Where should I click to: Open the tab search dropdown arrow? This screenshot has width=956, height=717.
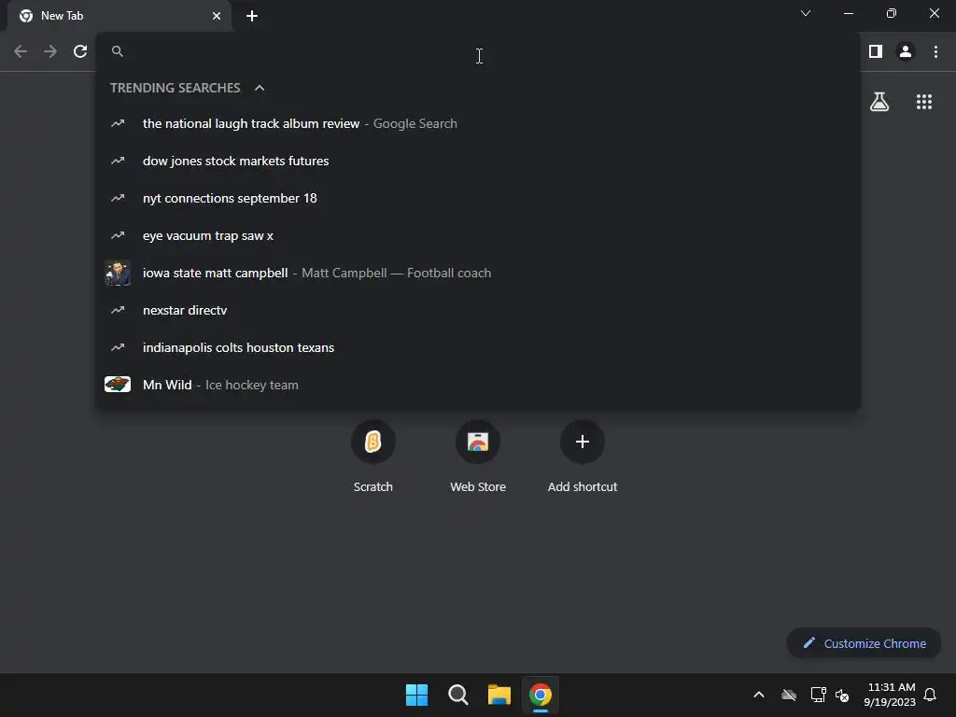pos(806,13)
